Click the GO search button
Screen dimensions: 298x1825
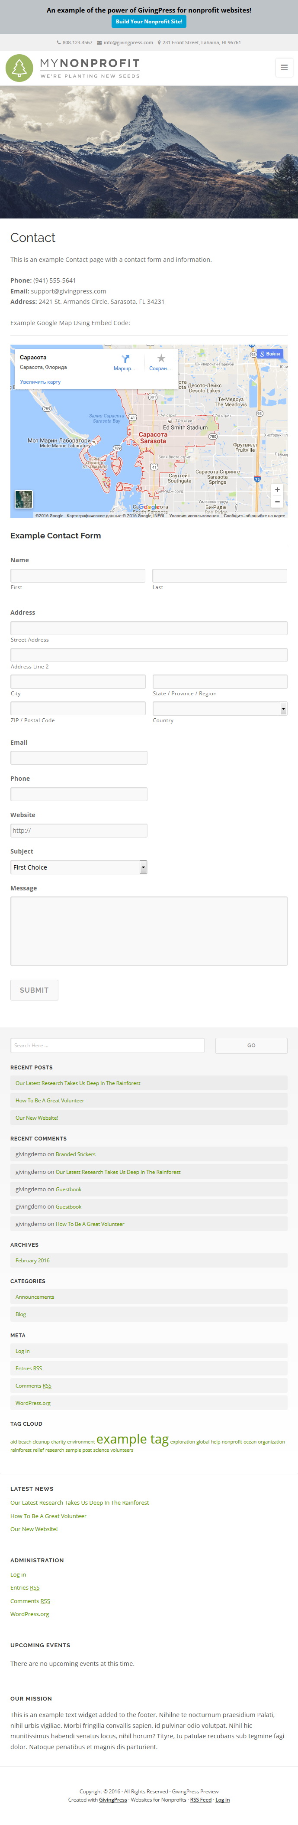pos(251,1045)
